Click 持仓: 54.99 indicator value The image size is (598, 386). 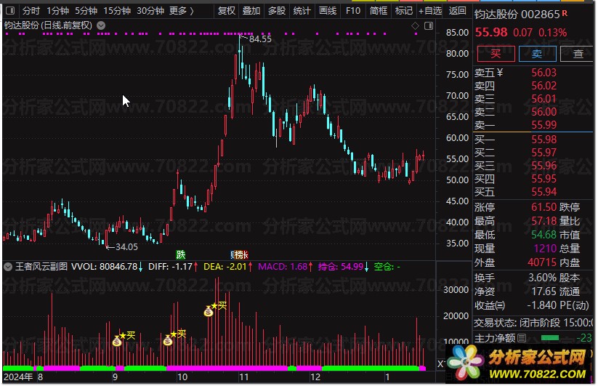tap(343, 267)
